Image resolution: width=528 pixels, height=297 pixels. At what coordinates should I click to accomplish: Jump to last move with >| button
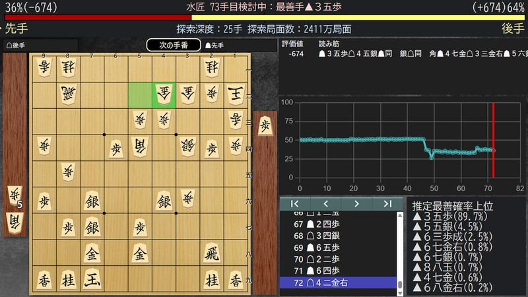[x=387, y=204]
